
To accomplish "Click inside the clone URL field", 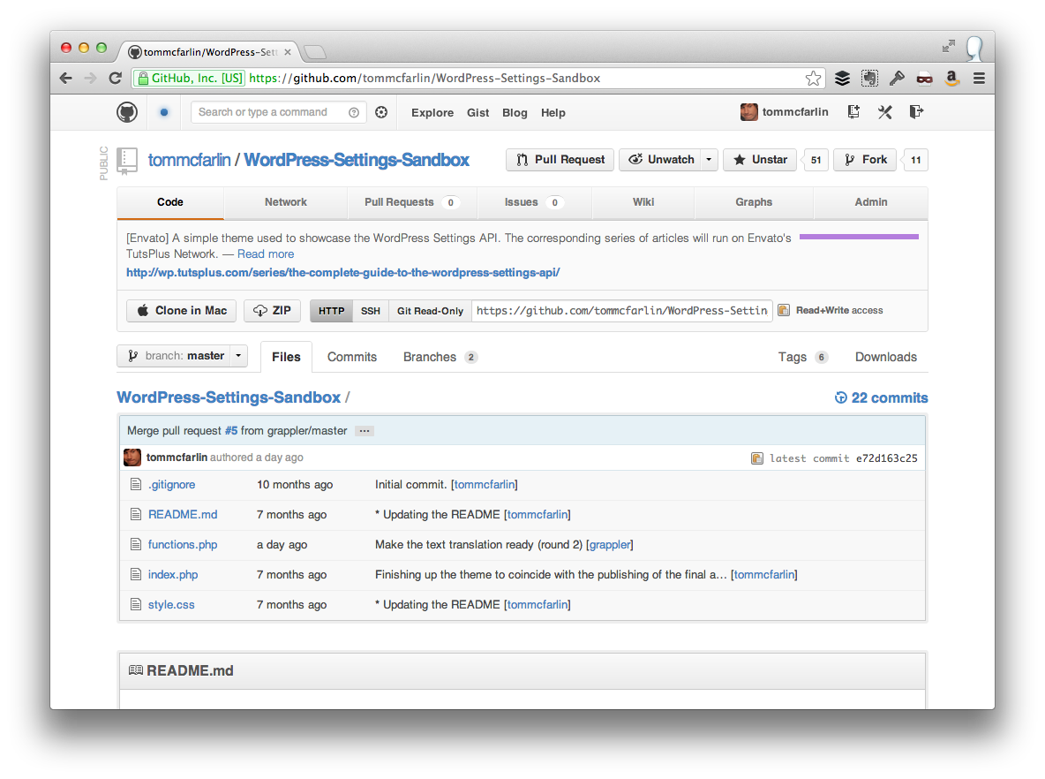I will [x=621, y=311].
